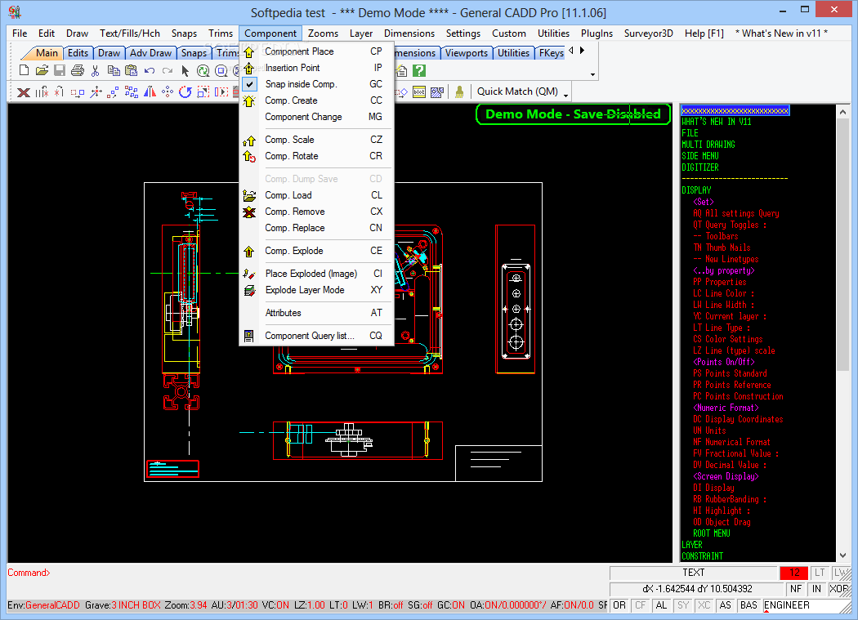Screen dimensions: 858x620
Task: Click the Comp. Remove icon
Action: click(x=249, y=212)
